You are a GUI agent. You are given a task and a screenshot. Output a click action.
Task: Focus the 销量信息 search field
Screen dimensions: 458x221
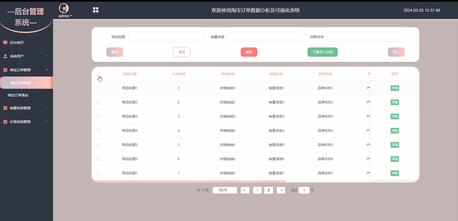click(x=265, y=37)
